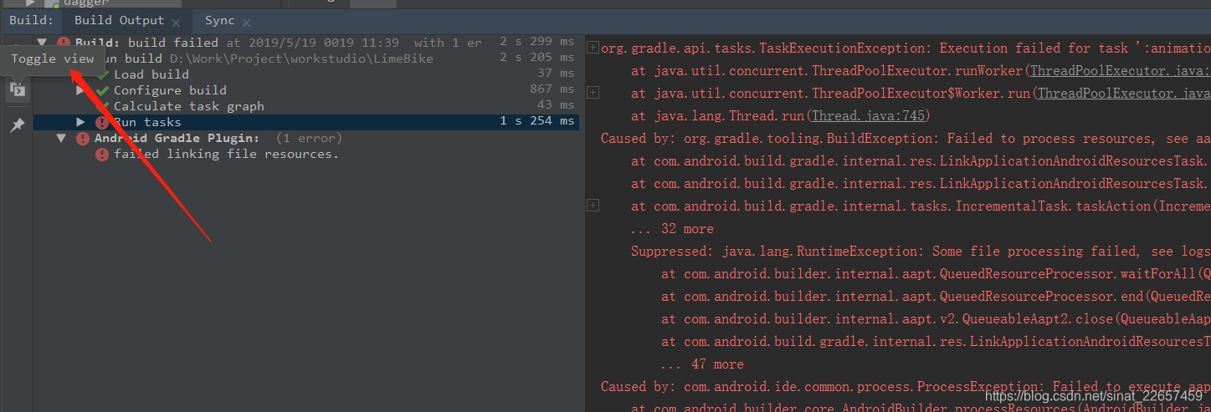Click the error icon beside Build failed

(63, 42)
